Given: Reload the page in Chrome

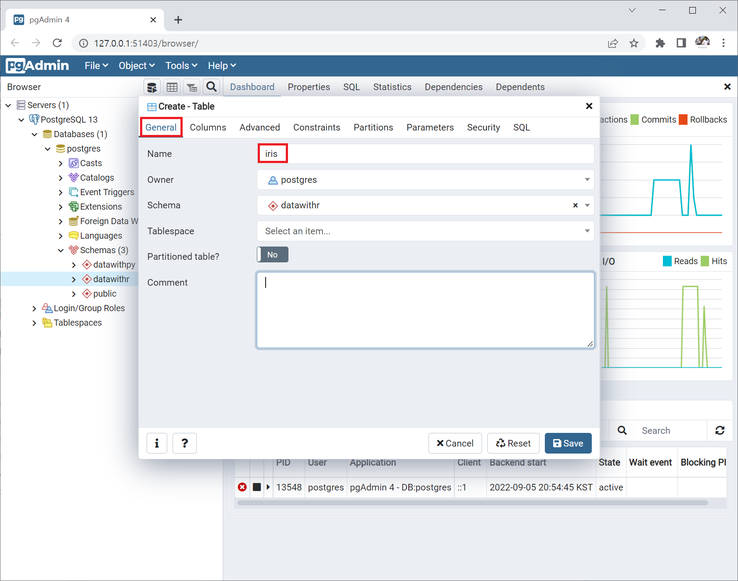Looking at the screenshot, I should 57,43.
